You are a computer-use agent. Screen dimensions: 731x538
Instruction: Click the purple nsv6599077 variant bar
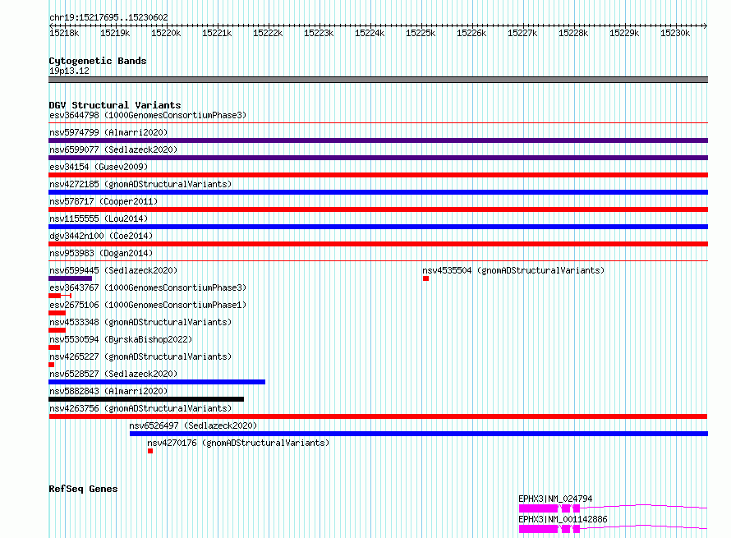(x=378, y=158)
